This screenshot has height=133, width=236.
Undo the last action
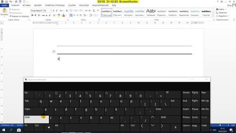click(10, 1)
